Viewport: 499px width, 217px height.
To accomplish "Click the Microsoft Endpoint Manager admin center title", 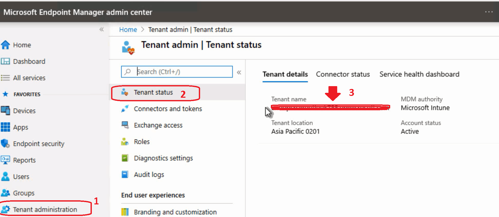I will coord(78,12).
